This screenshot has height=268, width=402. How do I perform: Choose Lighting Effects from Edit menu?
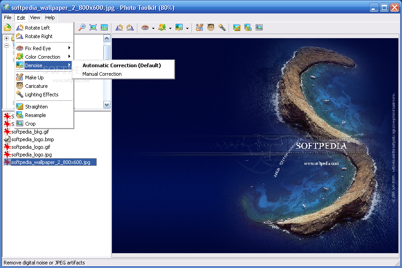click(x=44, y=95)
